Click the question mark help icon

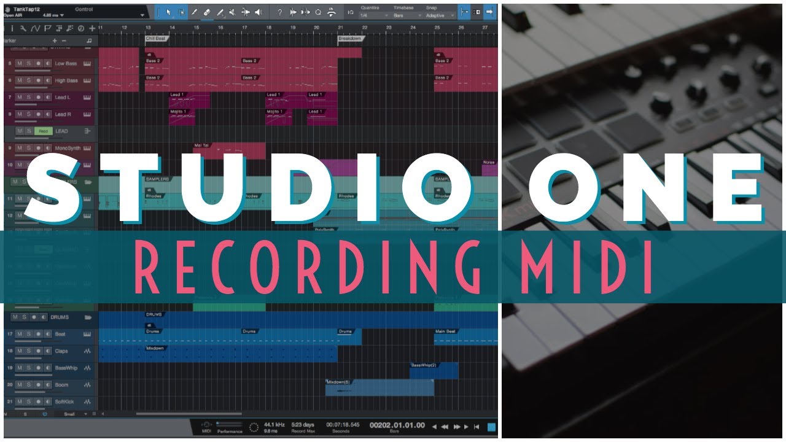point(280,12)
